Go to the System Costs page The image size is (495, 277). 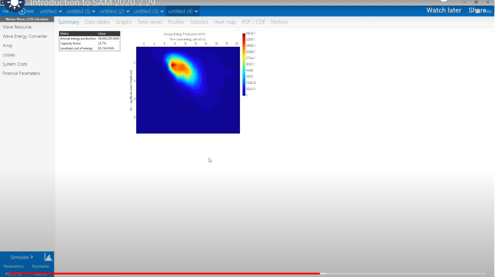point(15,64)
